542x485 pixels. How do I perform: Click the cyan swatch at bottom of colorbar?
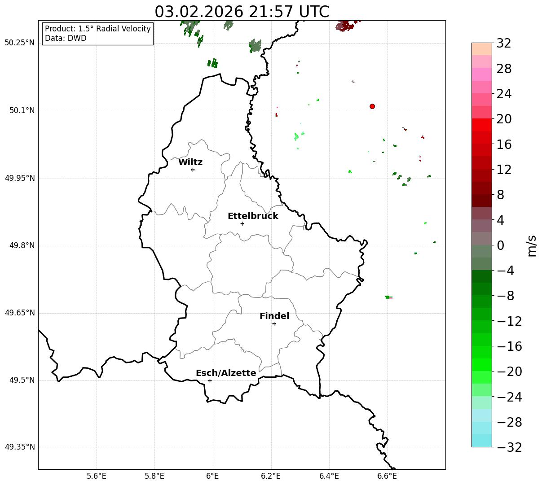coord(482,441)
